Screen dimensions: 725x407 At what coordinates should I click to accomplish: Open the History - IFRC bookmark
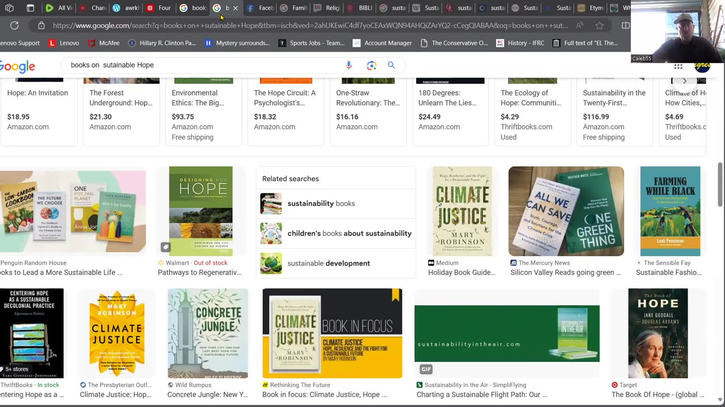pyautogui.click(x=520, y=43)
